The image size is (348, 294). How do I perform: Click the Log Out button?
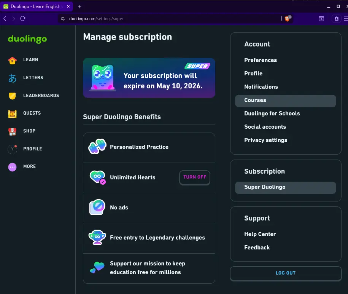286,273
